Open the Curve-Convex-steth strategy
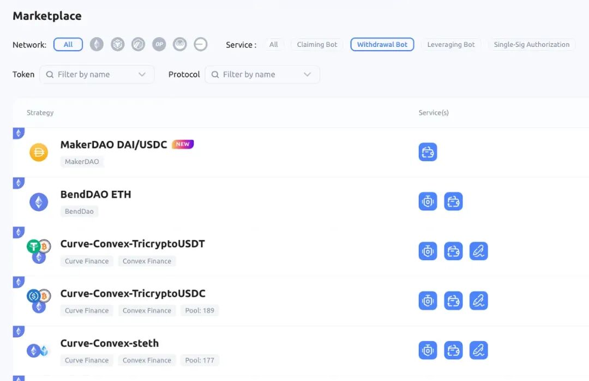Screen dimensions: 589x381 110,343
